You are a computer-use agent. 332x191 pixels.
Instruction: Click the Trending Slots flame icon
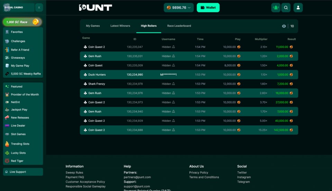tap(7, 144)
